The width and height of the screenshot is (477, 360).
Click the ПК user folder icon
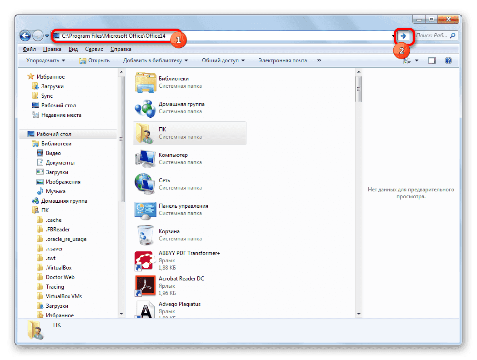[144, 133]
